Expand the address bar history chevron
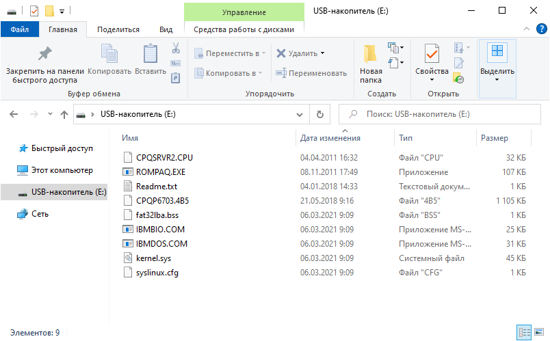 click(300, 115)
